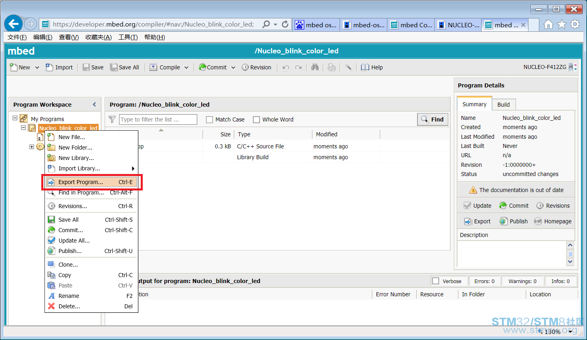Open the 工具(T) browser menu
This screenshot has height=340, width=587.
click(x=128, y=37)
